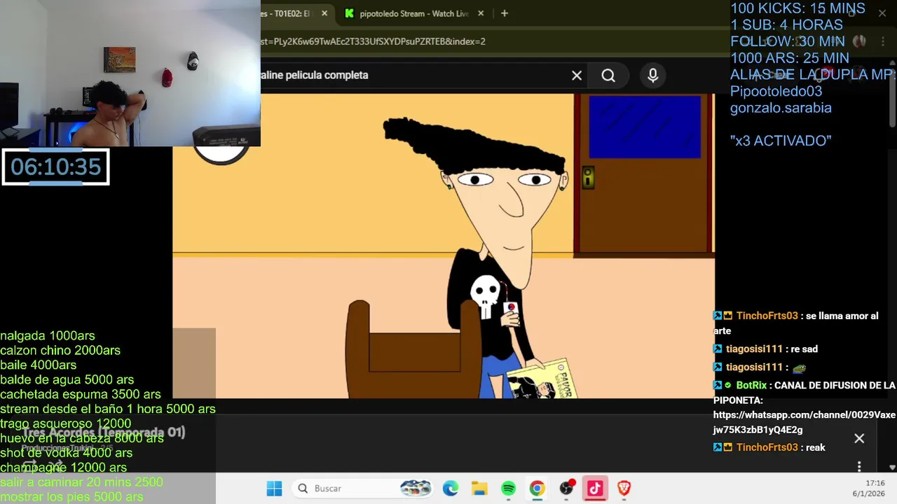Open the search highlight image in taskbar
The height and width of the screenshot is (504, 897).
pyautogui.click(x=415, y=489)
